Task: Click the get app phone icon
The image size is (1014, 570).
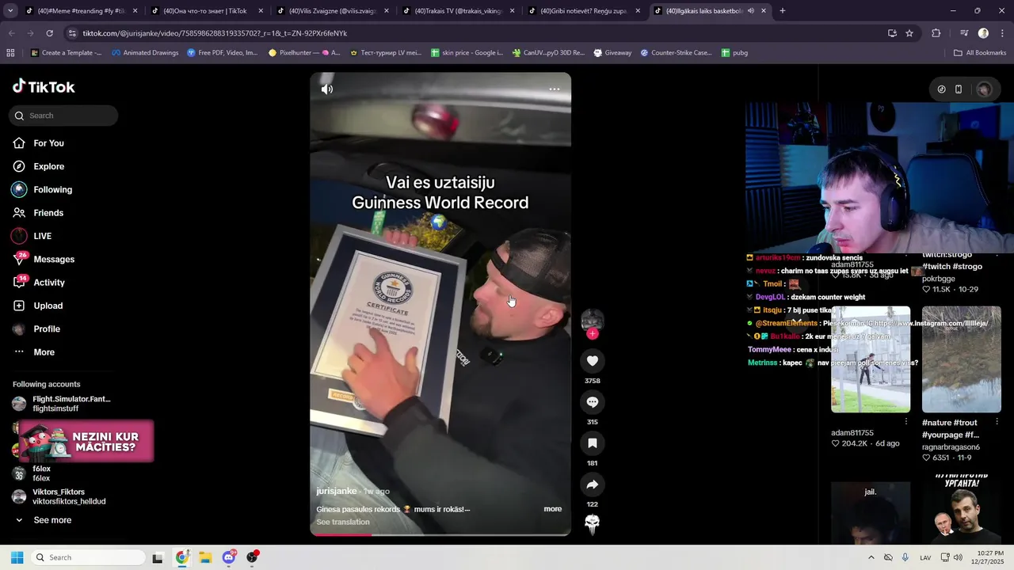Action: [959, 89]
